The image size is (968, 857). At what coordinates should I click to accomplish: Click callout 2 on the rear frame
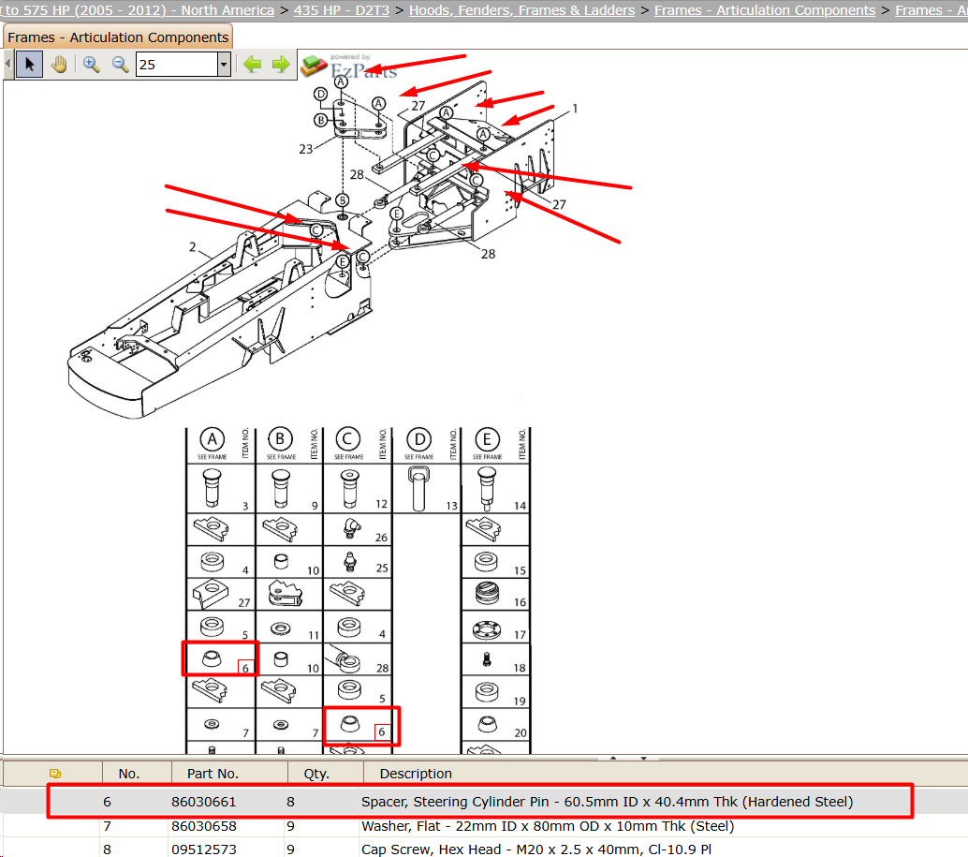(192, 247)
